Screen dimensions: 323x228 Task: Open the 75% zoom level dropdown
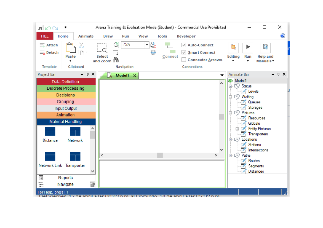coord(147,45)
